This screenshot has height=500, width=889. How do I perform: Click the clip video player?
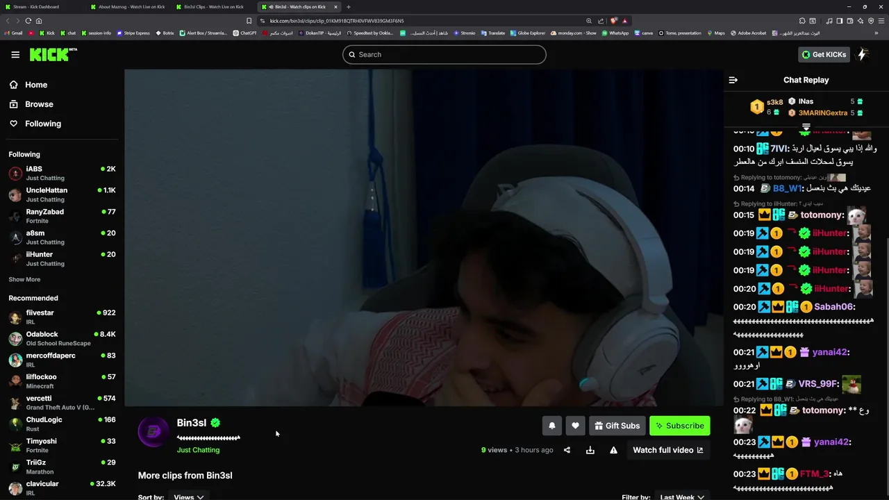[x=424, y=237]
